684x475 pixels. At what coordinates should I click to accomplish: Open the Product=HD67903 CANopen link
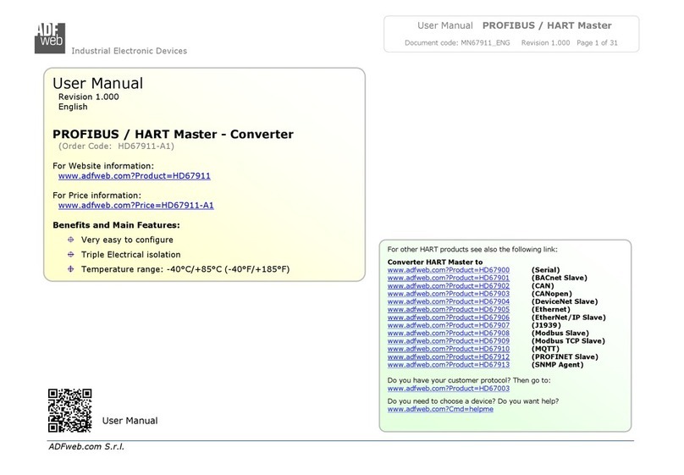[449, 294]
